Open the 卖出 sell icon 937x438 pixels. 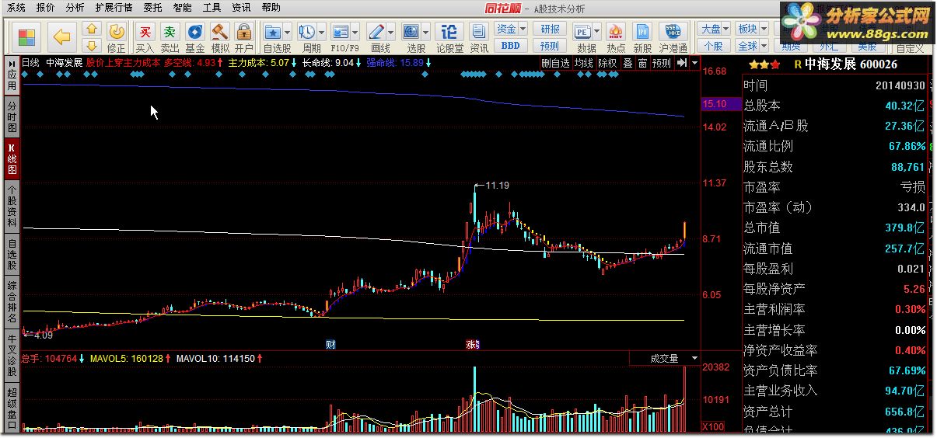pos(170,32)
